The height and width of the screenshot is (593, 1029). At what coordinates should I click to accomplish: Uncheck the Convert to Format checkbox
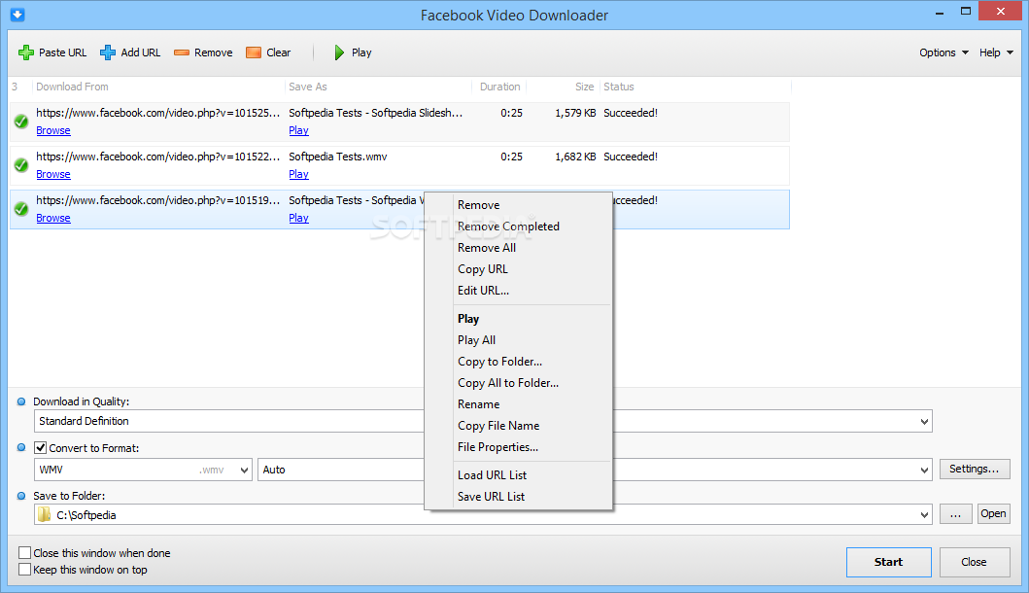pyautogui.click(x=41, y=448)
